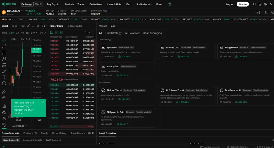Viewport: 274px width, 148px height.
Task: Expand the BTC/USDT pair selector
Action: pyautogui.click(x=15, y=11)
